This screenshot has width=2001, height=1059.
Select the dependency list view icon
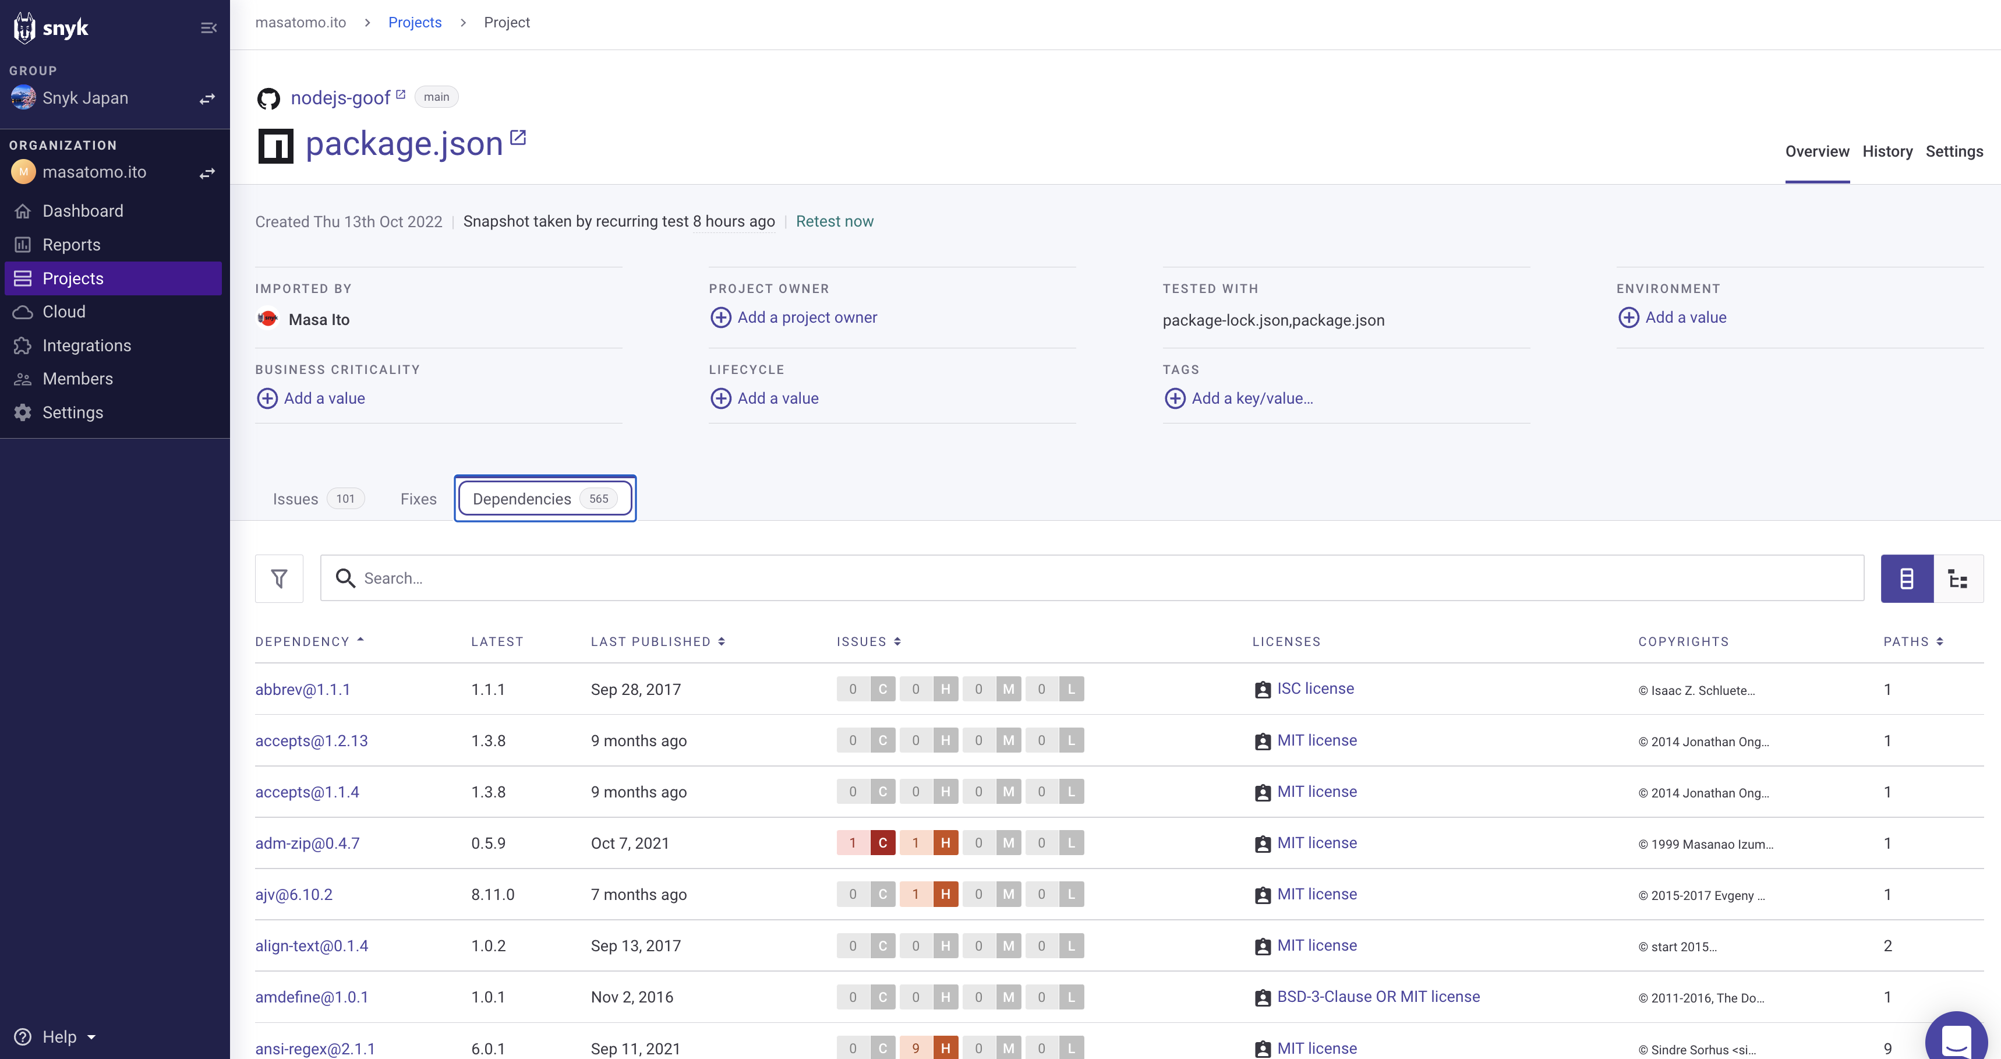tap(1906, 578)
